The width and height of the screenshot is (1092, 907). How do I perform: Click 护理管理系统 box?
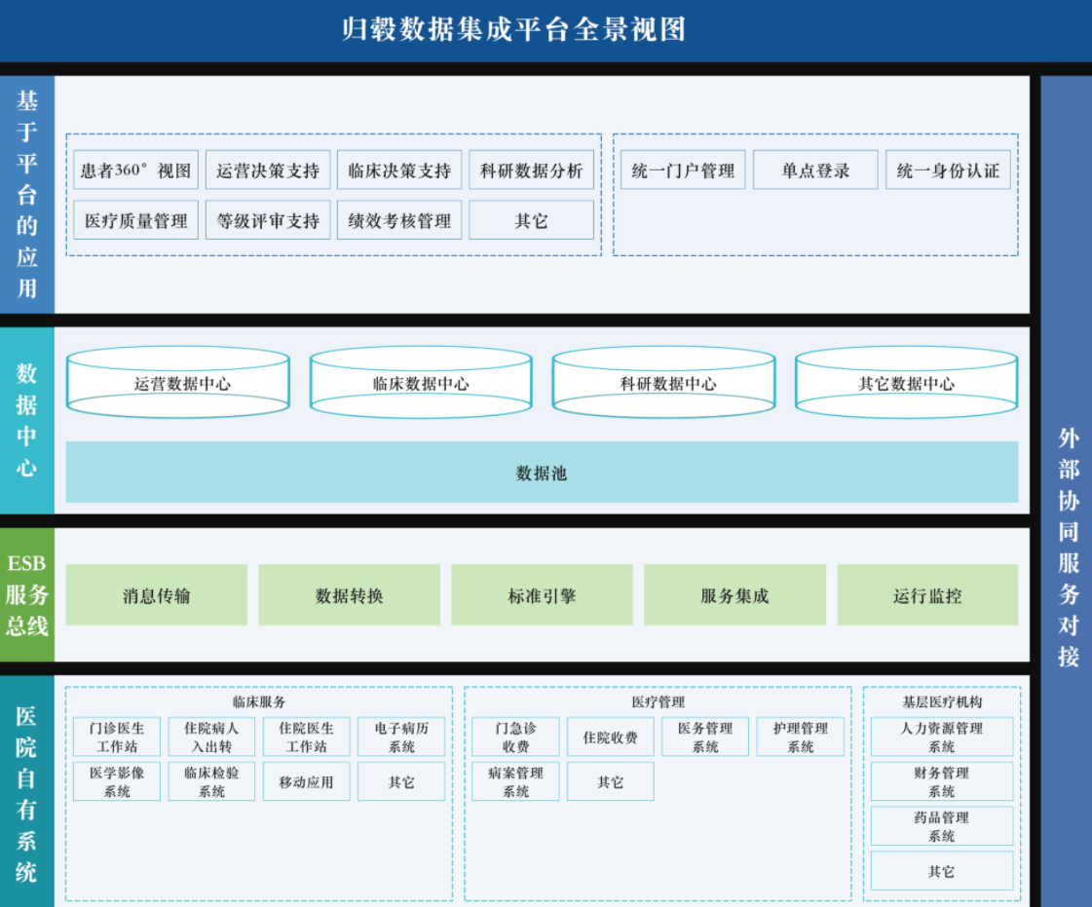click(x=800, y=737)
